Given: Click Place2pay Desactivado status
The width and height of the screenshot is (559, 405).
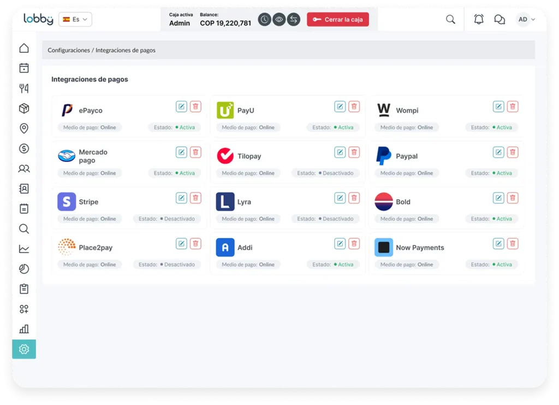Looking at the screenshot, I should tap(167, 265).
